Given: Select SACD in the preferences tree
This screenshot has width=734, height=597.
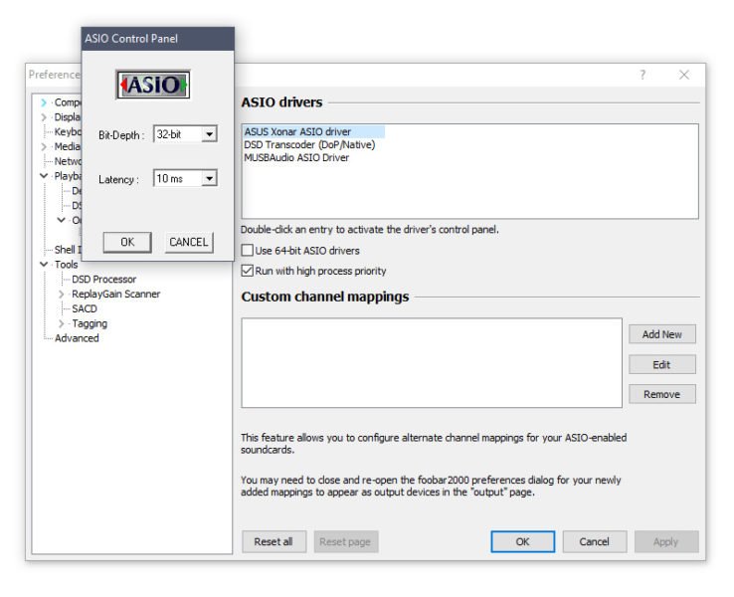Looking at the screenshot, I should point(85,308).
